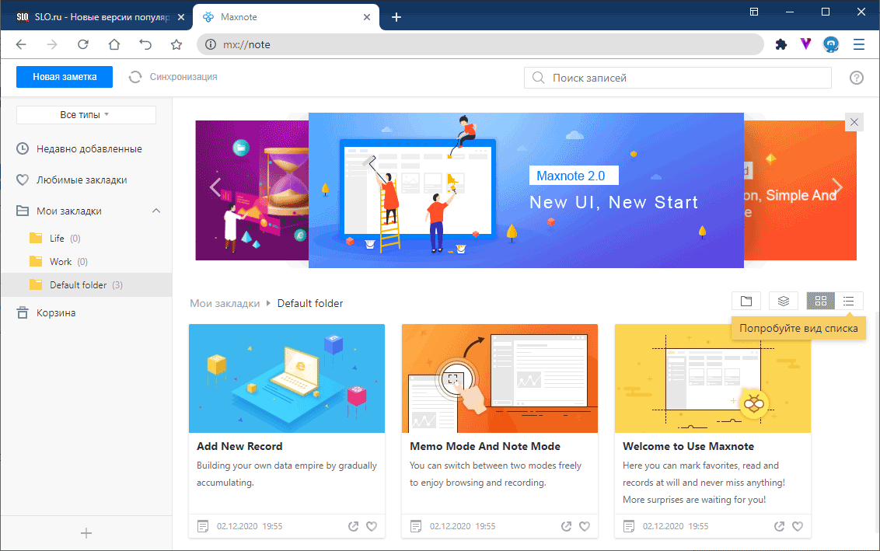Collapse the Мои закладки section

point(156,211)
